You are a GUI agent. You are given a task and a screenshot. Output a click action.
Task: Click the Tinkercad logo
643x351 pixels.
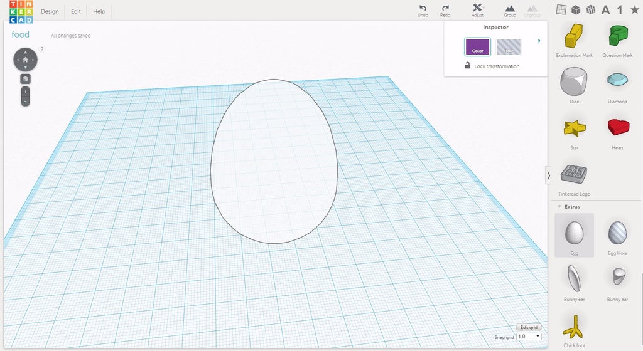(21, 11)
